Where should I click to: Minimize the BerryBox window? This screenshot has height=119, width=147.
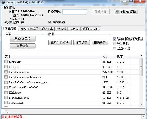124,1
